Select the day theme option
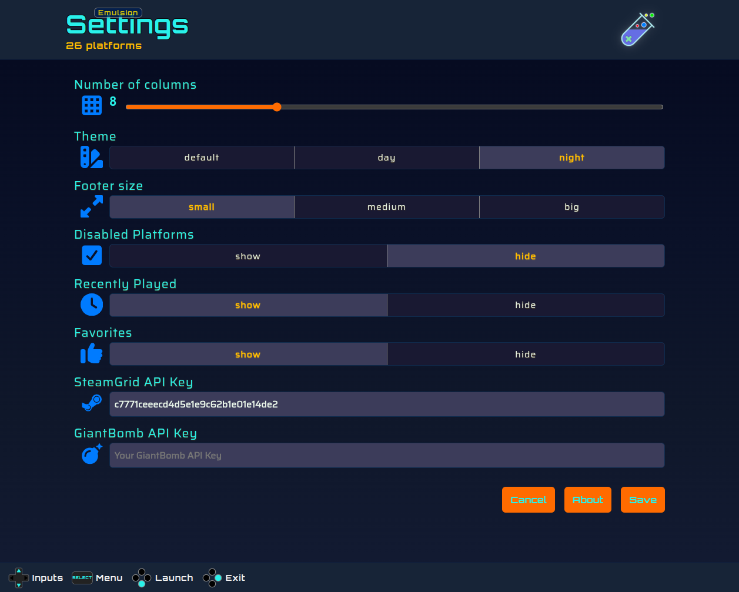 pyautogui.click(x=387, y=158)
